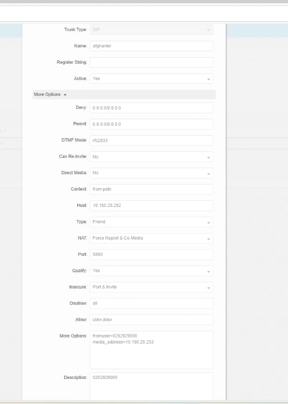Screen dimensions: 288x404
Task: Click the Deny input field
Action: [x=151, y=108]
